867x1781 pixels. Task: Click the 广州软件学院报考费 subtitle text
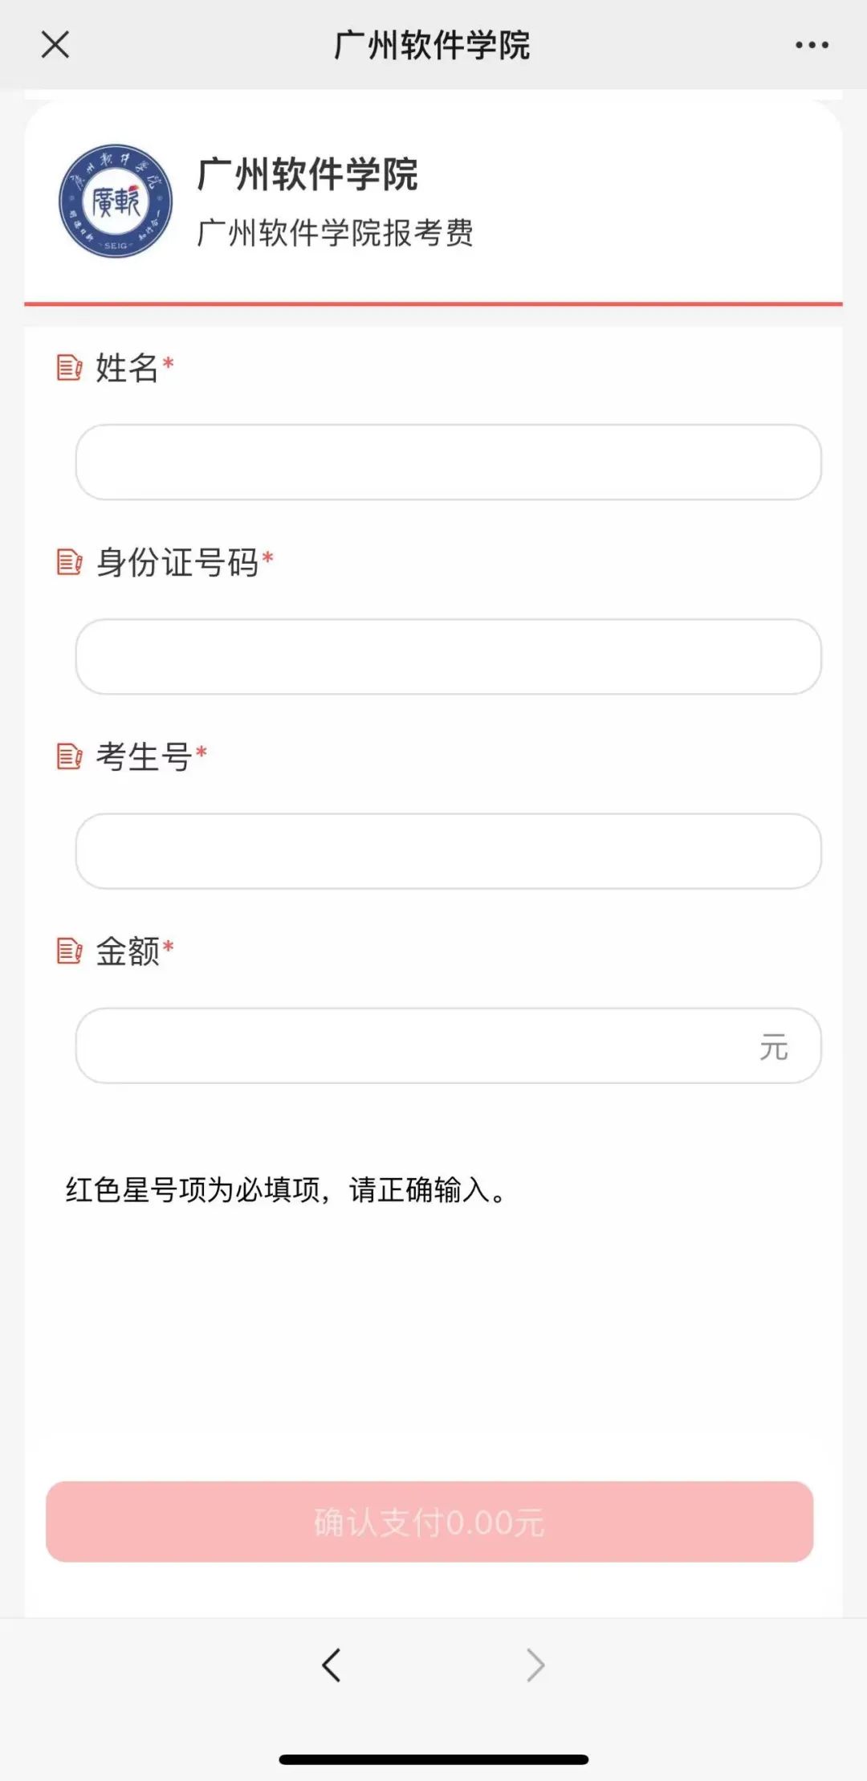[335, 233]
